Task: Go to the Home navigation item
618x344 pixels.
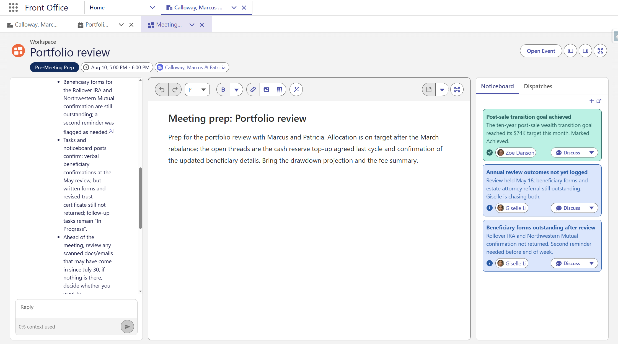Action: click(97, 8)
